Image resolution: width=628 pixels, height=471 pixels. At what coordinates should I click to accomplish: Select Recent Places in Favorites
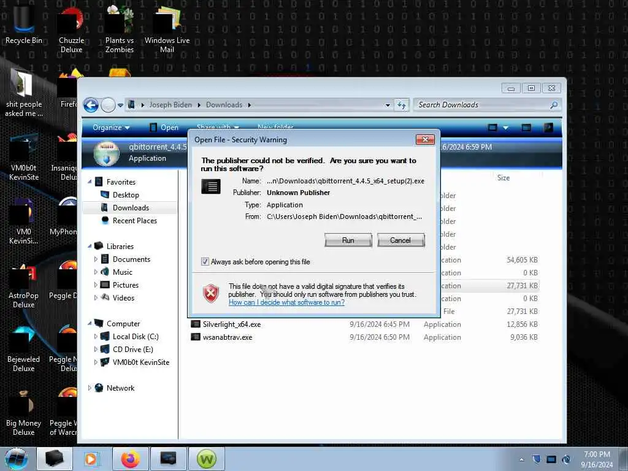tap(134, 220)
